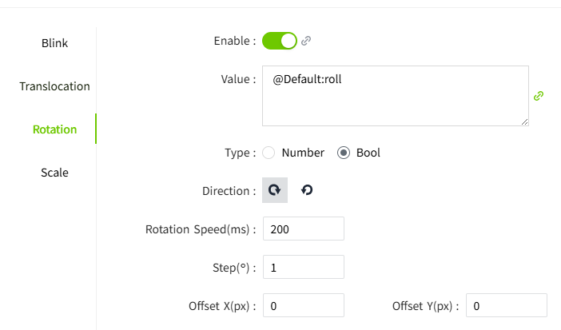Viewport: 561px width, 330px height.
Task: Open the Blink tab
Action: (x=54, y=43)
